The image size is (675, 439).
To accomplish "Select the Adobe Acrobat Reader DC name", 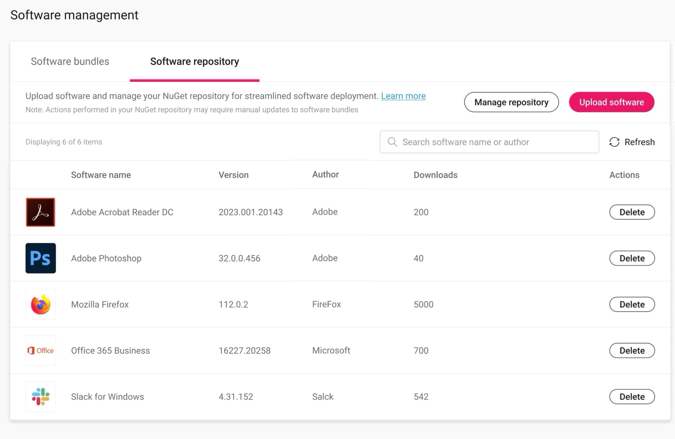I will coord(122,212).
